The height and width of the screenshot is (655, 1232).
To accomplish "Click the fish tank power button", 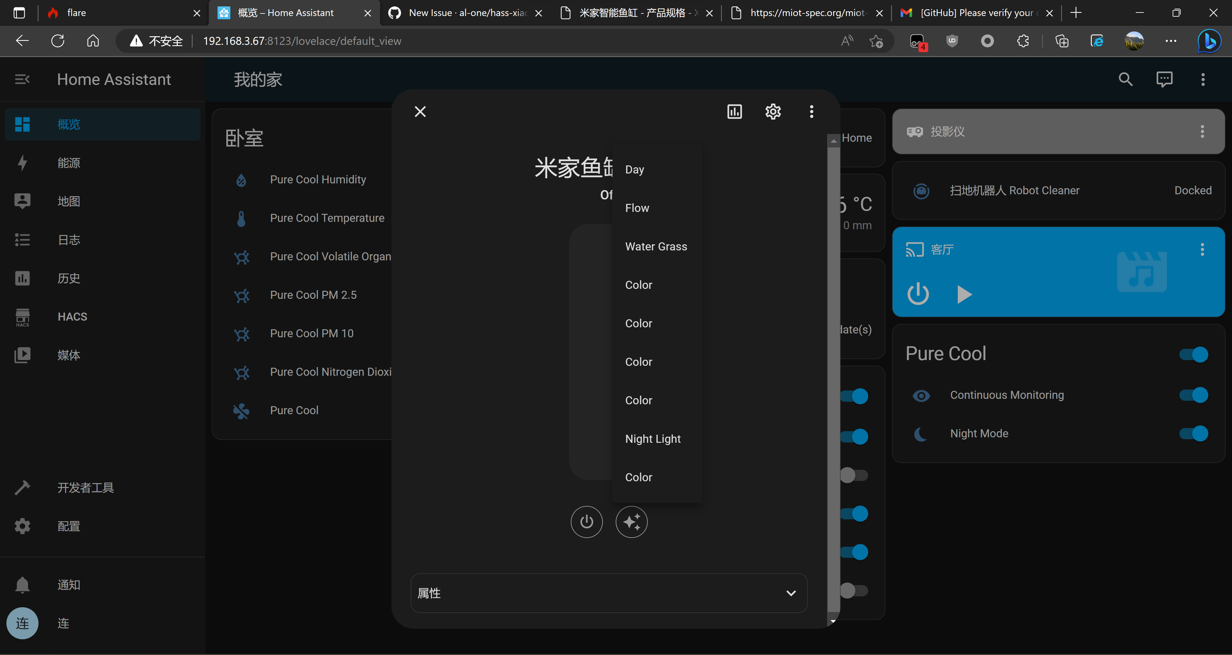I will pos(587,522).
